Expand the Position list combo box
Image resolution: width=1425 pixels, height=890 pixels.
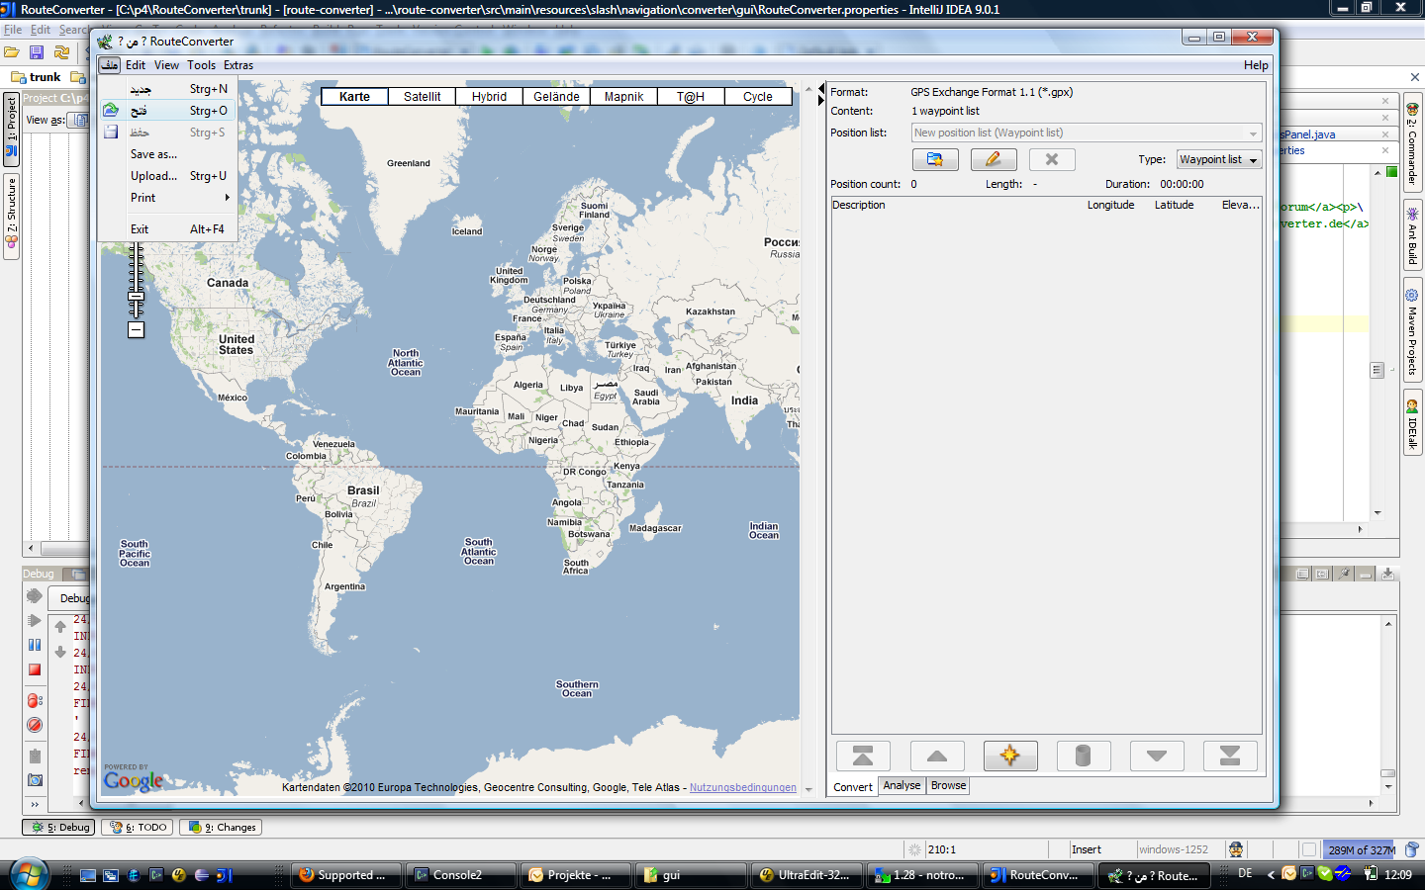(1253, 133)
